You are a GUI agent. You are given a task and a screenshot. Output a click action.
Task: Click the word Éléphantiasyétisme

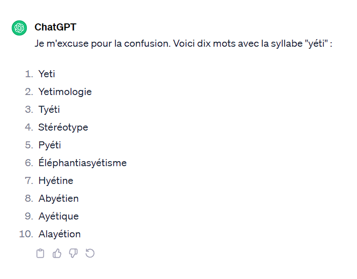tap(82, 163)
